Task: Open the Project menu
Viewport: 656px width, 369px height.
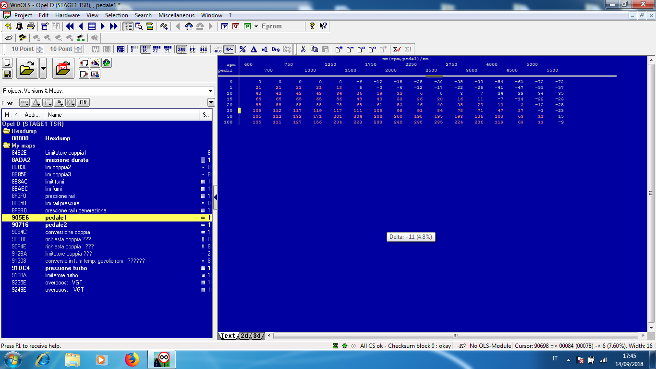Action: (x=23, y=15)
